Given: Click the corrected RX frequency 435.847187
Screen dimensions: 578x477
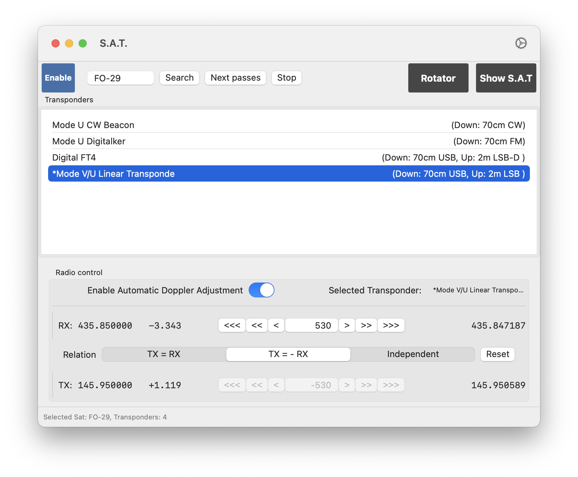Looking at the screenshot, I should (498, 326).
